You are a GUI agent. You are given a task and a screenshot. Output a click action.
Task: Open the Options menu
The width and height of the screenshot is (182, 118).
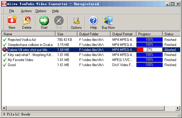tap(41, 11)
